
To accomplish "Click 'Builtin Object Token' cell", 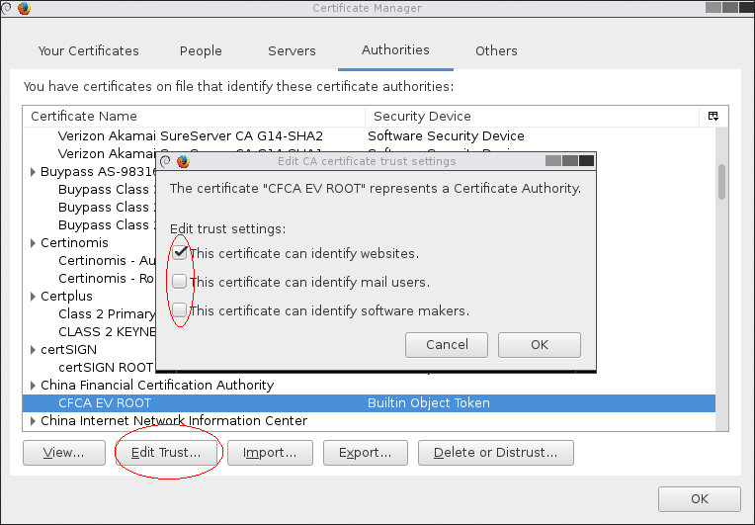I will (429, 403).
